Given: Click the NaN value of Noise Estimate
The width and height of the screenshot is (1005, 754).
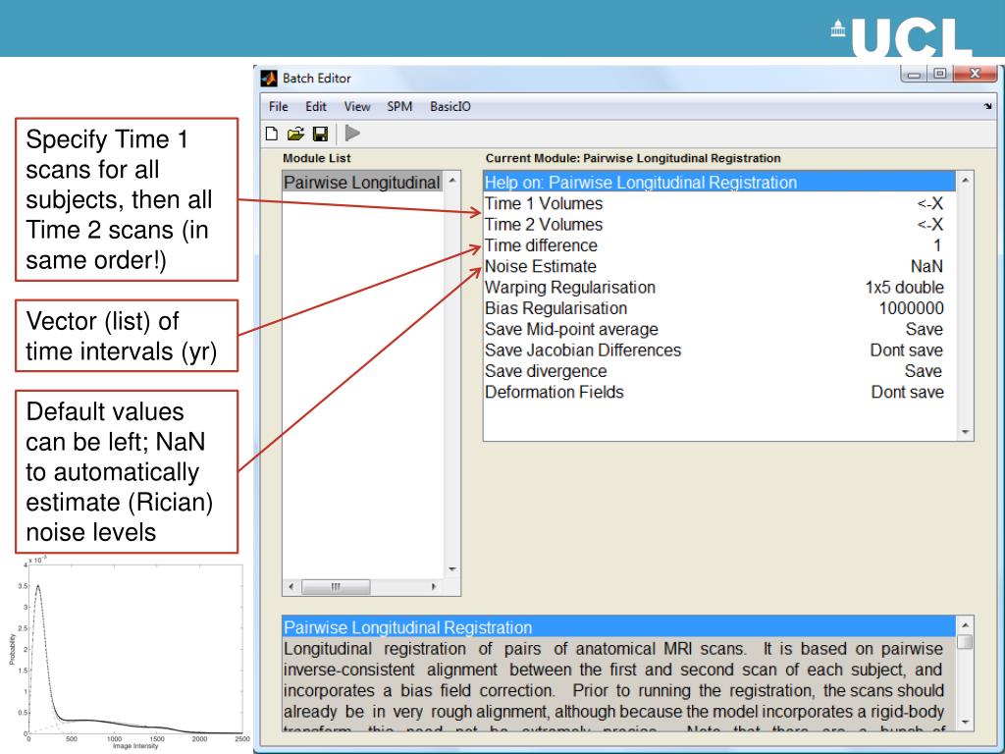Looking at the screenshot, I should tap(926, 266).
